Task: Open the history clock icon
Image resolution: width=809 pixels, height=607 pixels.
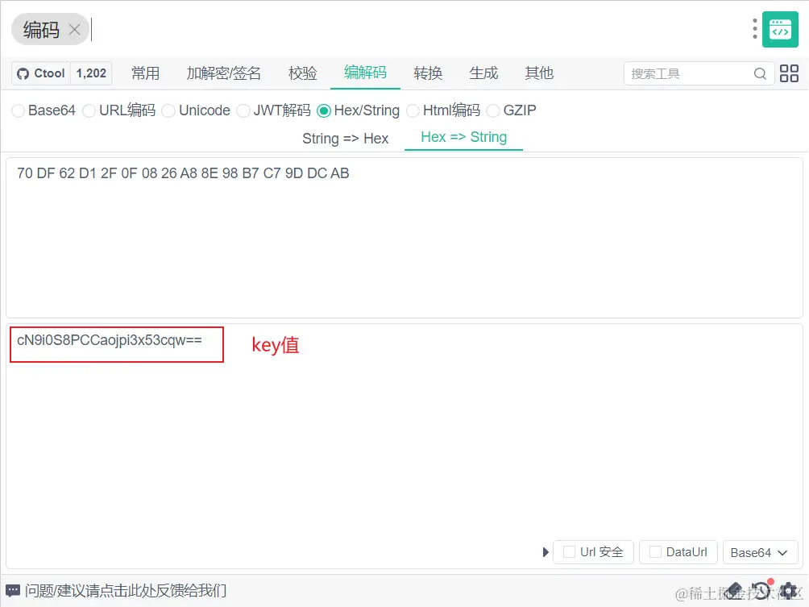Action: coord(761,590)
